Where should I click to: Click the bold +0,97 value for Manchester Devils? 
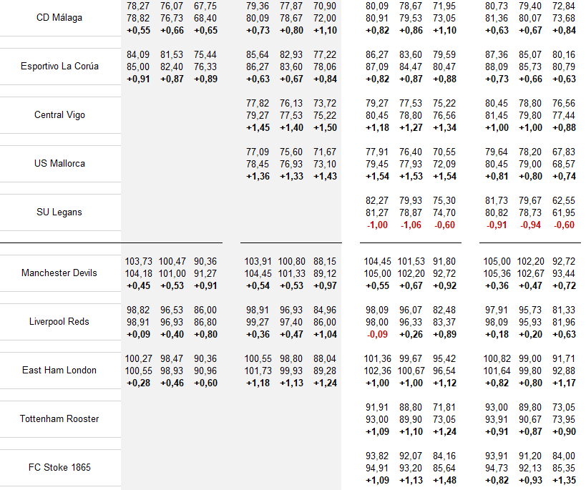pyautogui.click(x=325, y=286)
